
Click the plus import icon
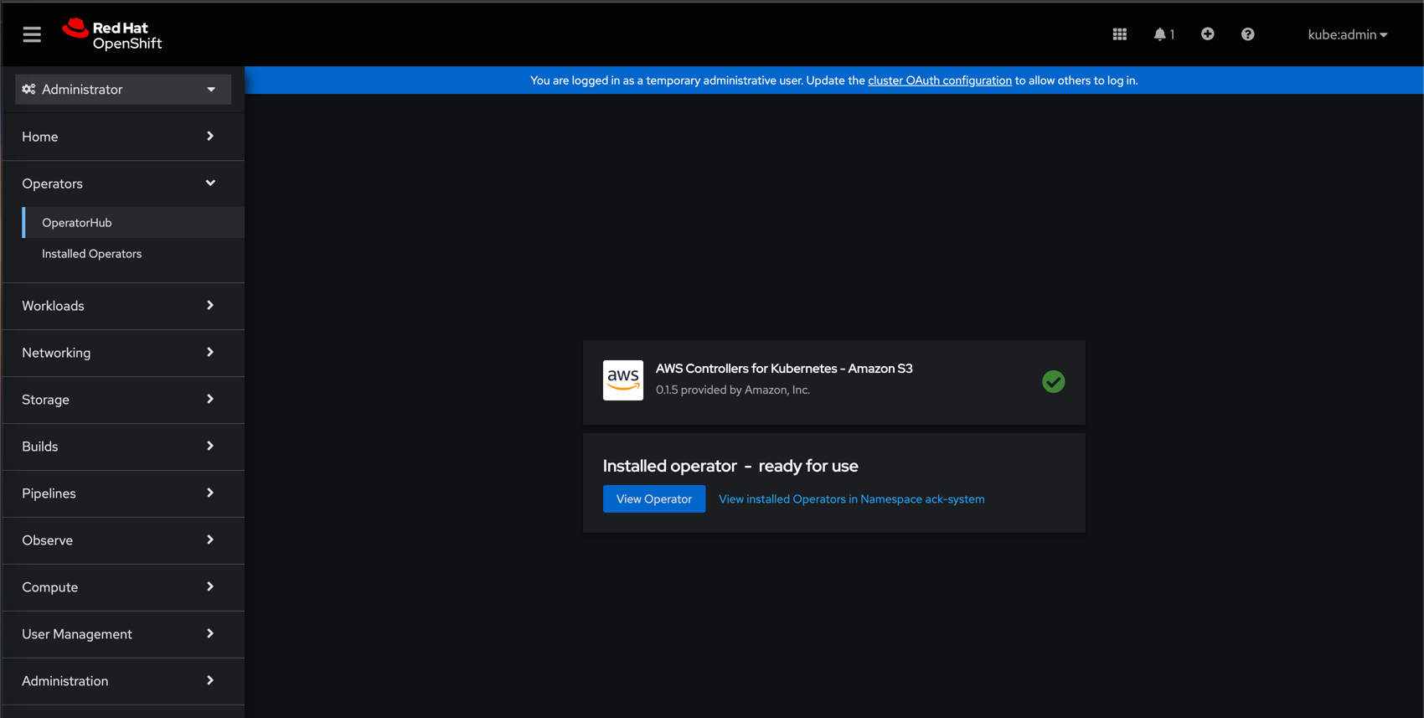tap(1207, 34)
